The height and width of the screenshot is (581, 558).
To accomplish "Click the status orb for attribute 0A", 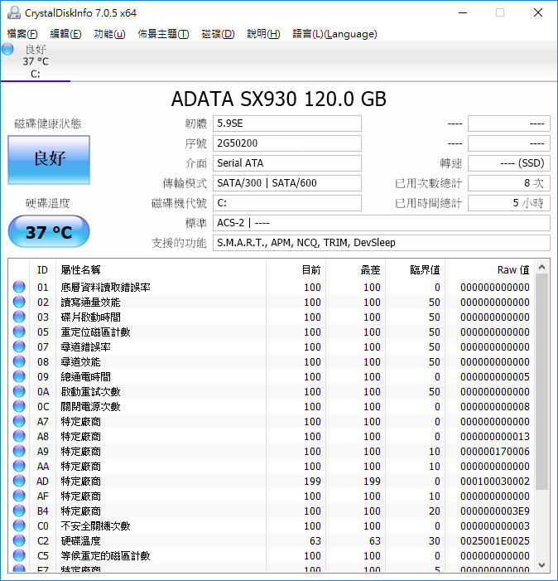I will point(19,391).
